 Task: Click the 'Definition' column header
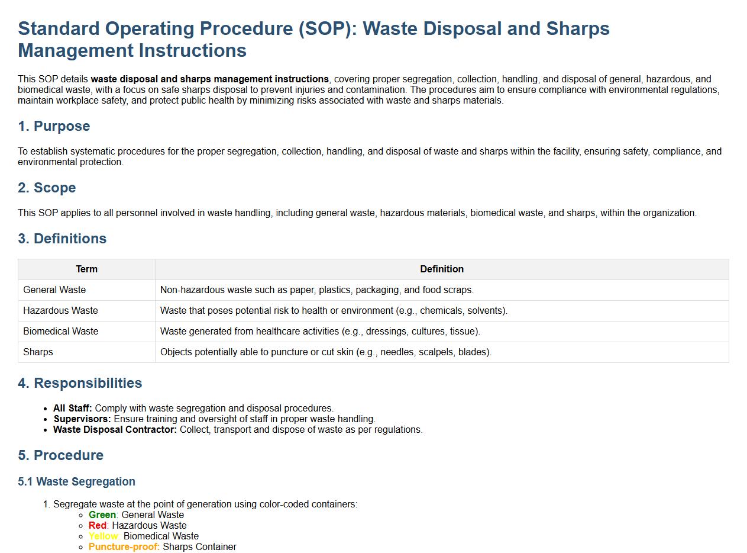[x=441, y=269]
